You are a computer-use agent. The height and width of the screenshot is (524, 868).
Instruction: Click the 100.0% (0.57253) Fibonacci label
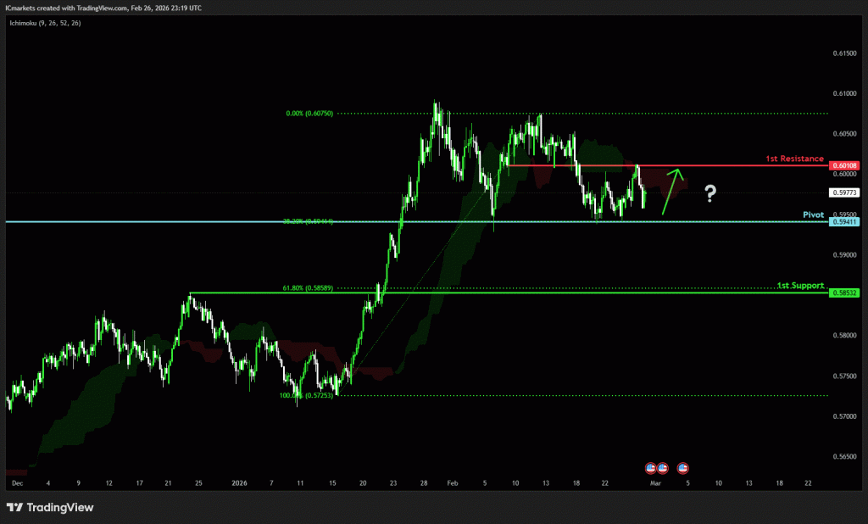point(306,395)
